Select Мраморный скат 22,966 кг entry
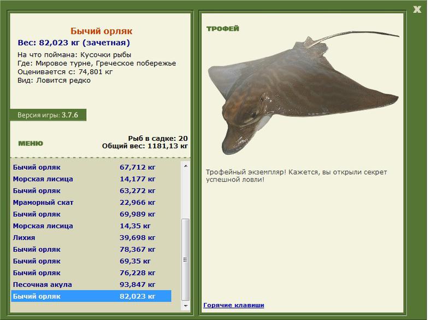This screenshot has height=320, width=437. pos(91,203)
